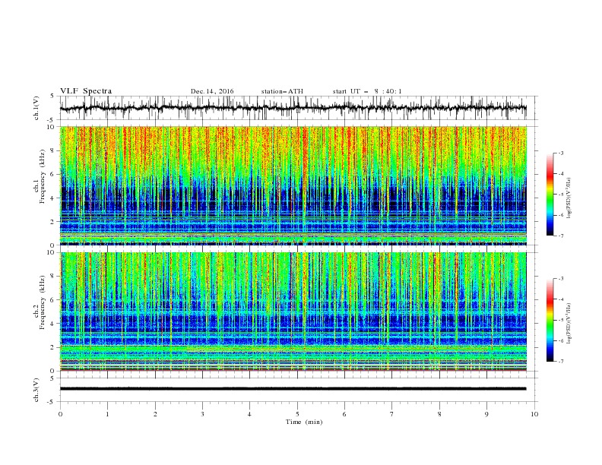Click the "ch.1(V)" axis label
602x465 pixels.
[x=36, y=108]
